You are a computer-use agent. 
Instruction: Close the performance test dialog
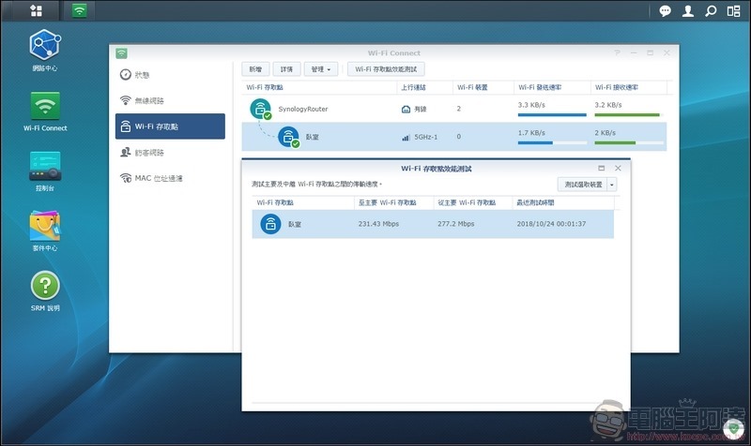(618, 169)
